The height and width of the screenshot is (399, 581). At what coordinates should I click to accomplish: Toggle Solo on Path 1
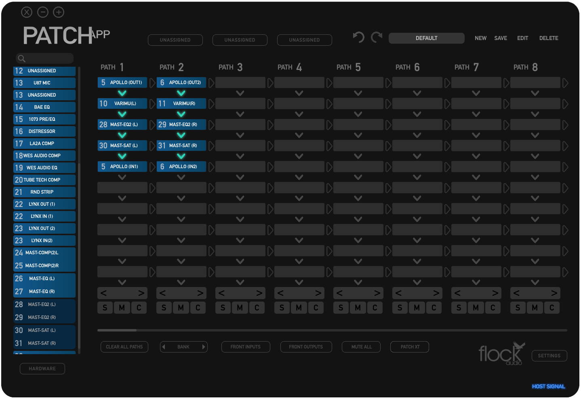click(105, 308)
